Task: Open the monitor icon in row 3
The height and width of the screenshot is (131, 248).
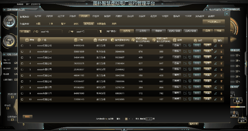Action: tap(190, 58)
